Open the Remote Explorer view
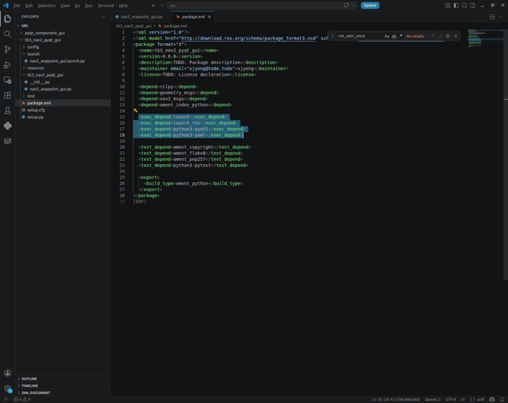The width and height of the screenshot is (508, 403). coord(7,80)
